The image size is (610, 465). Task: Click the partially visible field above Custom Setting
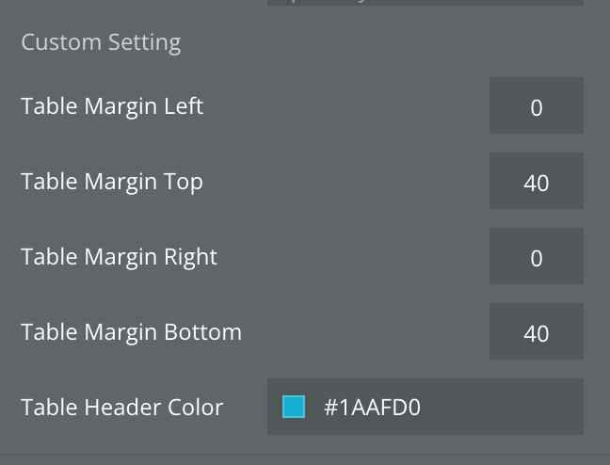point(425,3)
